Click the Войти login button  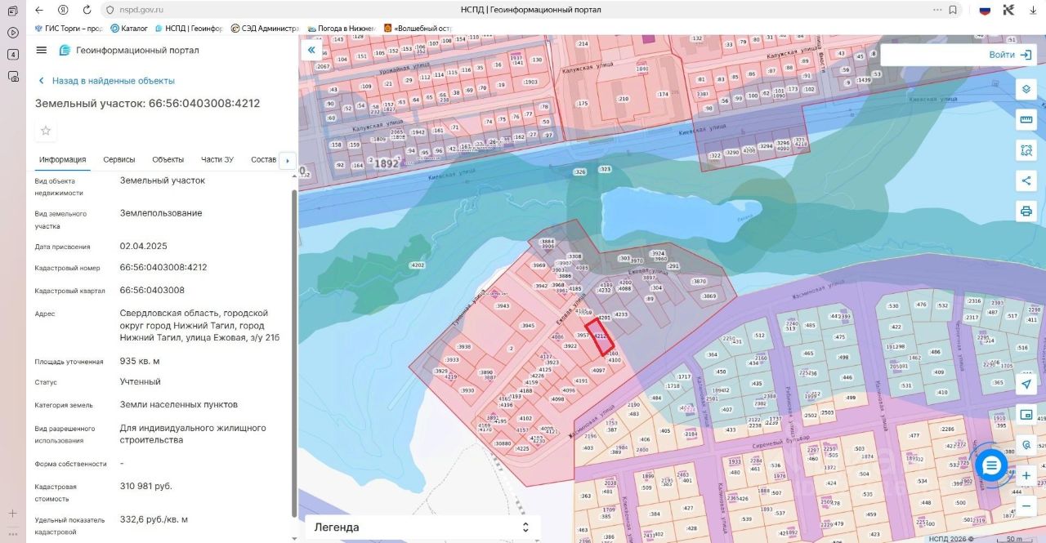pos(1010,55)
